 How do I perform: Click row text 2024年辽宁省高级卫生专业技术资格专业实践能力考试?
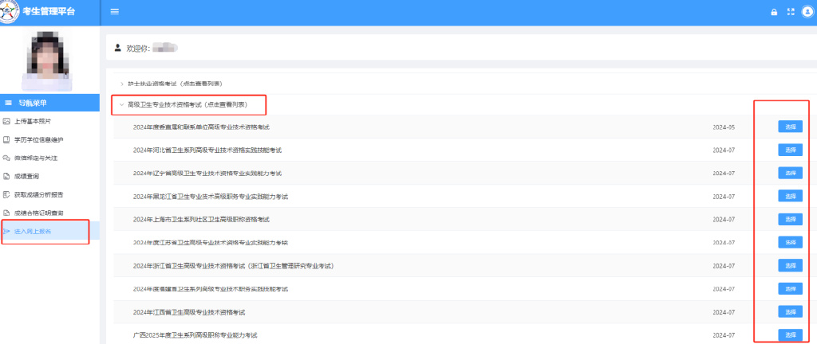coord(207,173)
